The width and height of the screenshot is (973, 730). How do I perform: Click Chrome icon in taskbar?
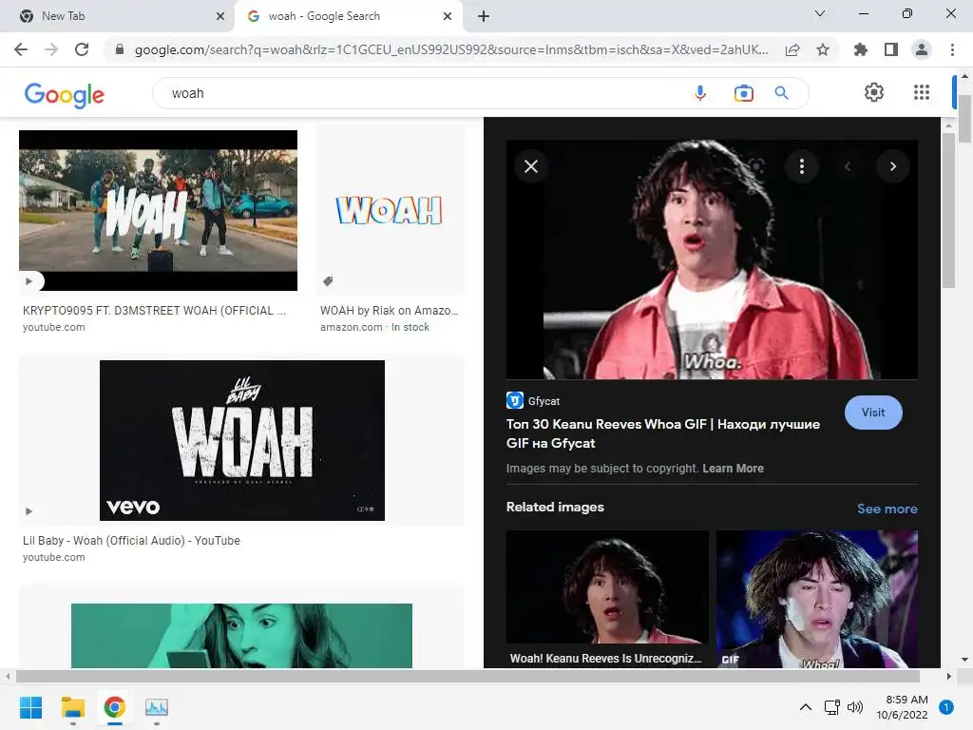(x=115, y=707)
